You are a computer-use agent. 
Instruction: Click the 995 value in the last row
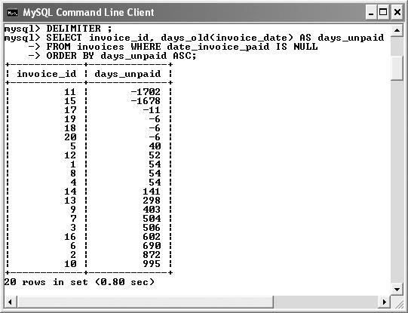152,264
